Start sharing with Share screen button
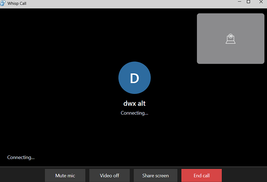Viewport: 267px width, 182px height. (x=156, y=175)
